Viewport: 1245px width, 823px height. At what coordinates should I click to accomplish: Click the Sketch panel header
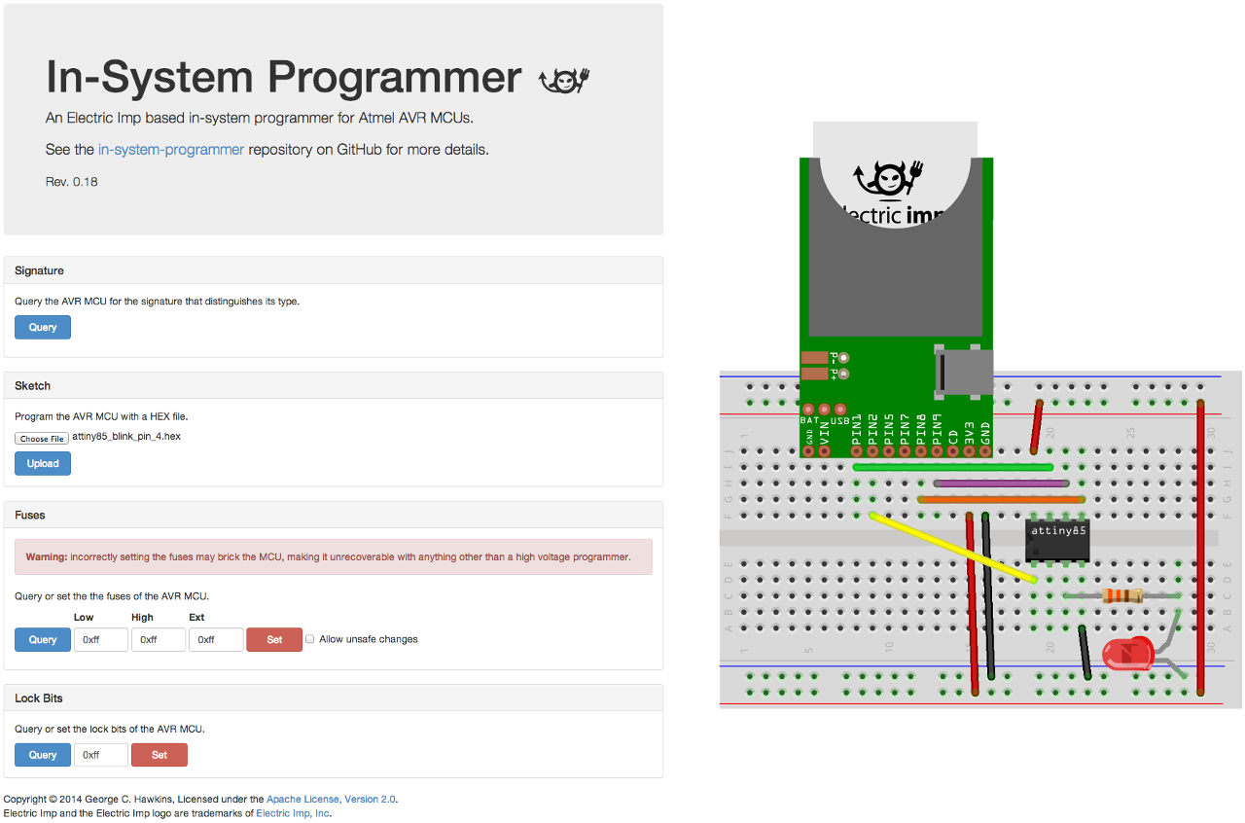coord(32,385)
